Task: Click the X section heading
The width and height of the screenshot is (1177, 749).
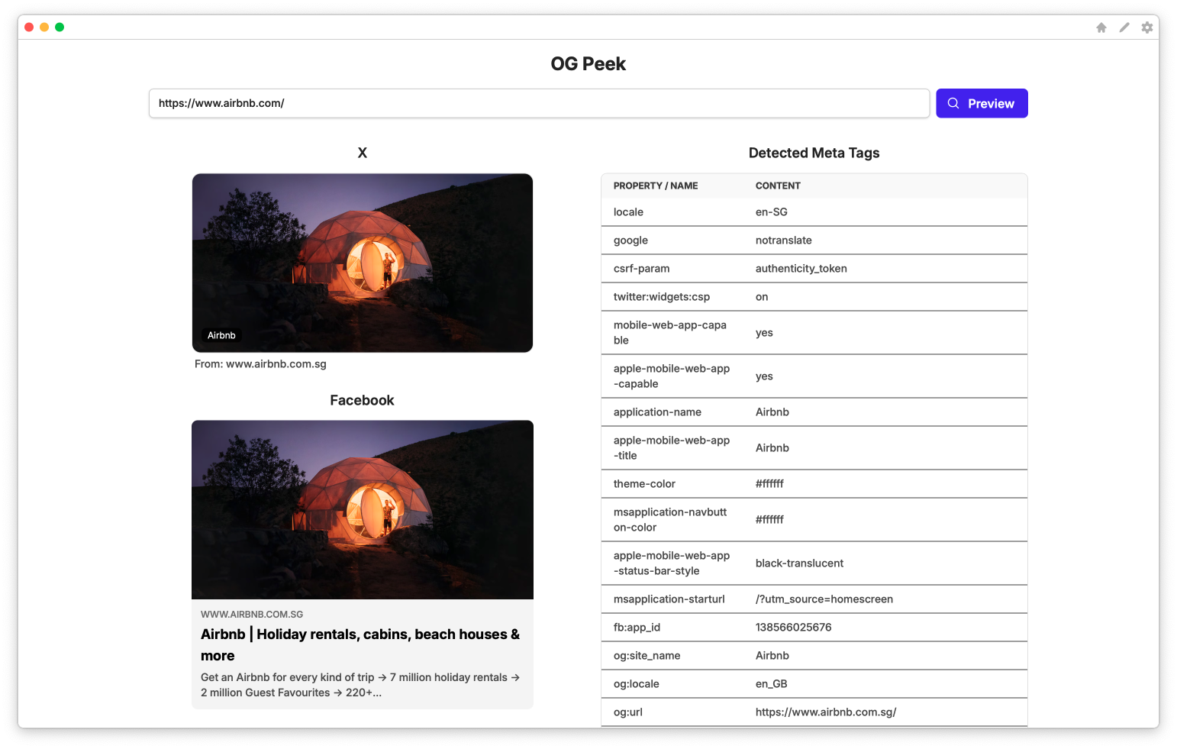Action: click(362, 153)
